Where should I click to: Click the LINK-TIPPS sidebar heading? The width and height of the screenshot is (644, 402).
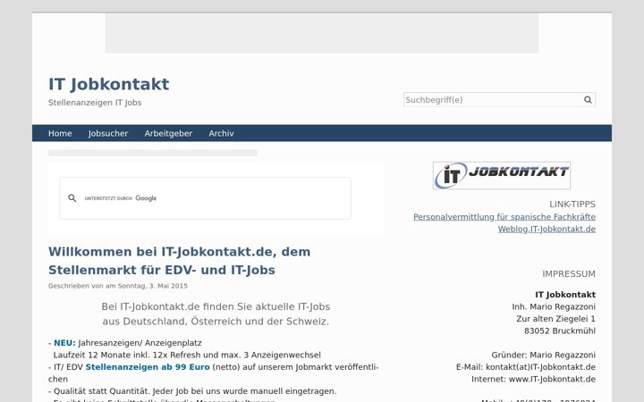(x=572, y=205)
